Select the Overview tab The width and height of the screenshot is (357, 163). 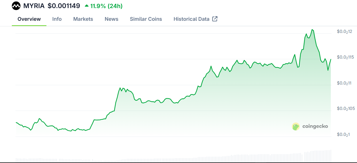click(x=29, y=19)
